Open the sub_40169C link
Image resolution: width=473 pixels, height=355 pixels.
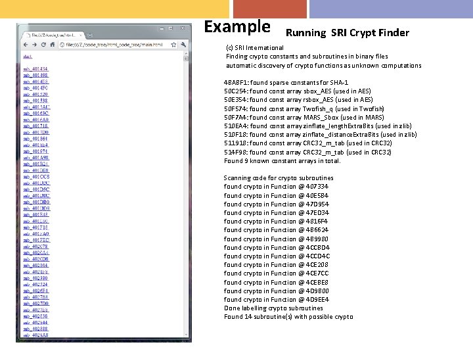pyautogui.click(x=36, y=113)
